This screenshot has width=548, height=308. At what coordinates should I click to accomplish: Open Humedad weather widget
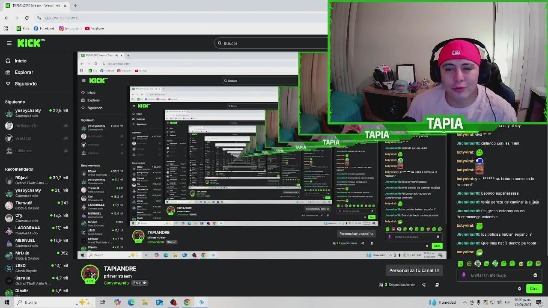(x=444, y=302)
